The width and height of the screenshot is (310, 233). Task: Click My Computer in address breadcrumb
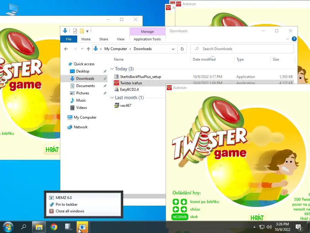(x=115, y=49)
